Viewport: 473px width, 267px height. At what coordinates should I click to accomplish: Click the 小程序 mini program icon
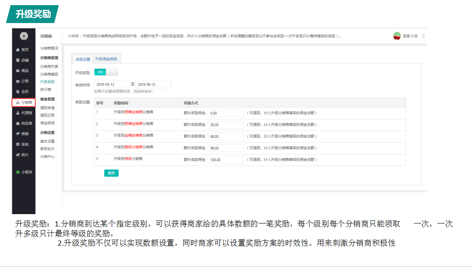tap(18, 172)
